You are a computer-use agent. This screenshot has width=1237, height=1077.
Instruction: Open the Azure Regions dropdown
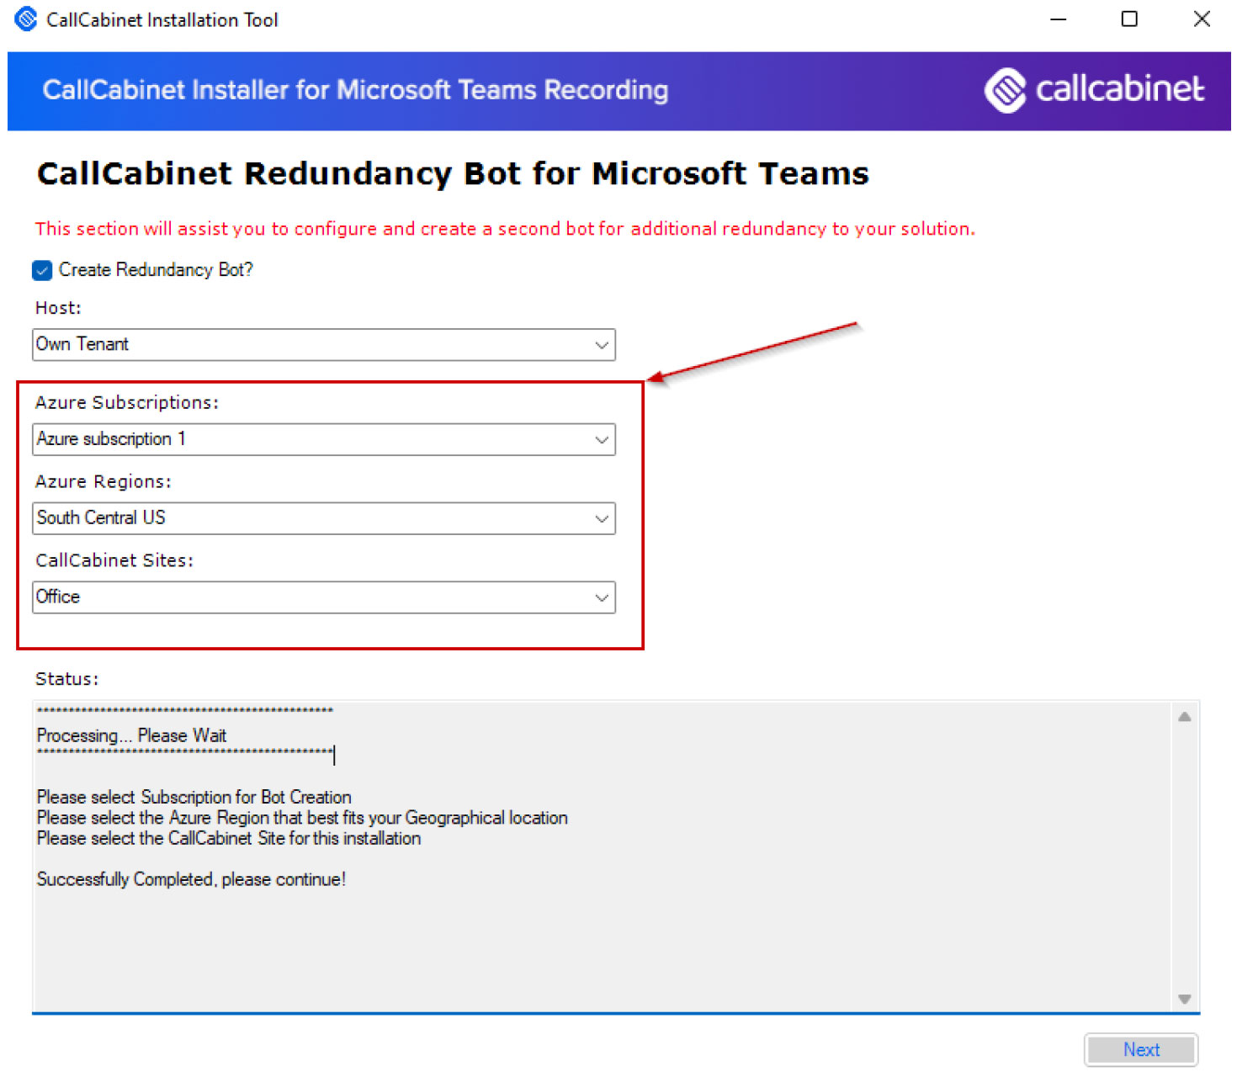[x=324, y=518]
